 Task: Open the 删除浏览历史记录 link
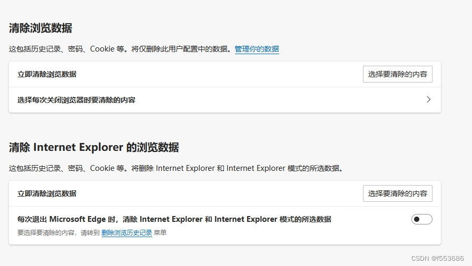[127, 233]
